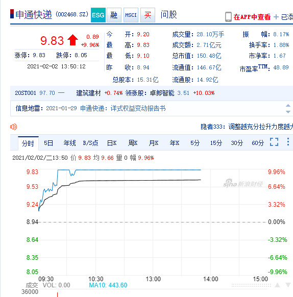Click the plus icon next to 已添
This screenshot has width=293, height=297.
276,17
